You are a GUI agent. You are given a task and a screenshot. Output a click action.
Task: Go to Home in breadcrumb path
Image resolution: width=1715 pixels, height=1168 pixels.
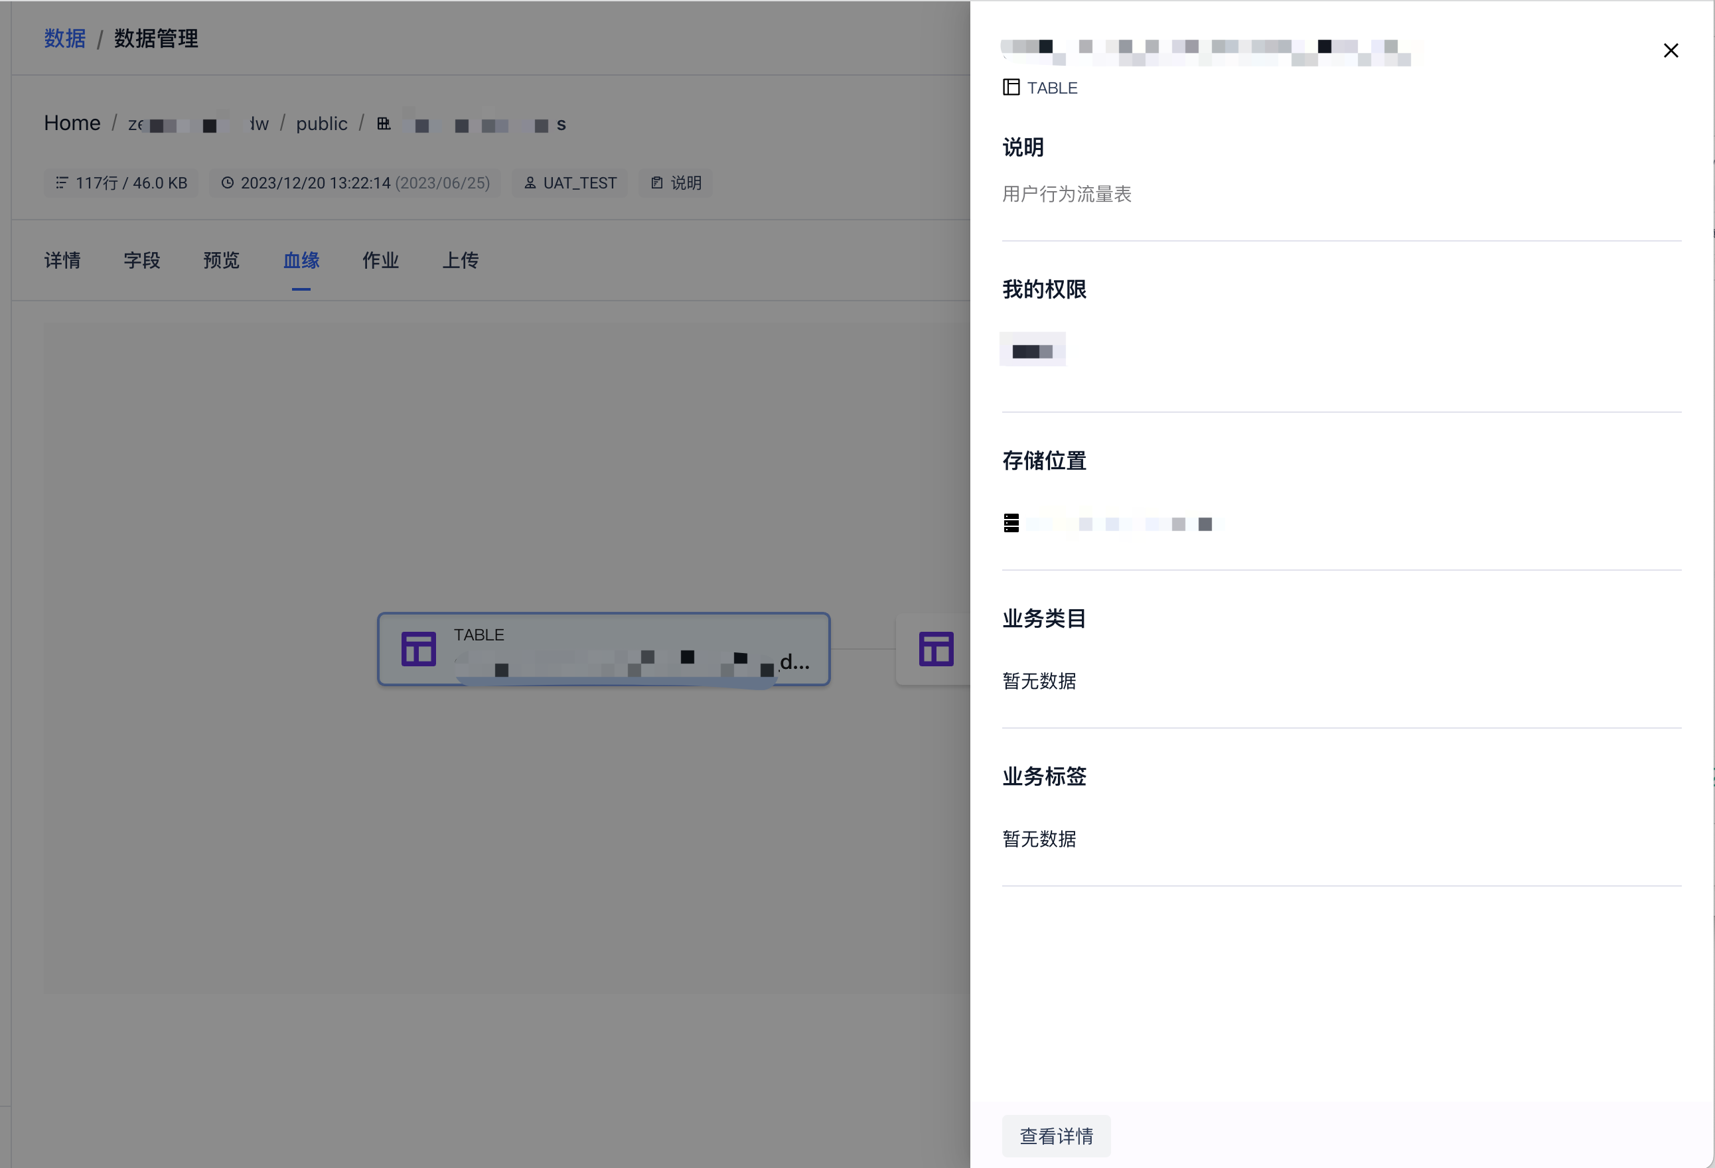[x=72, y=123]
